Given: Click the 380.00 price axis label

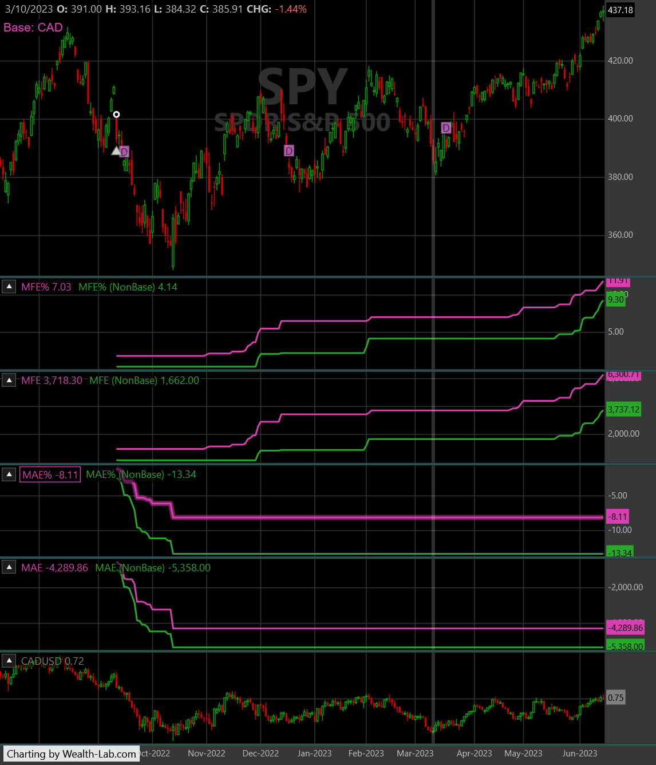Looking at the screenshot, I should (x=621, y=177).
